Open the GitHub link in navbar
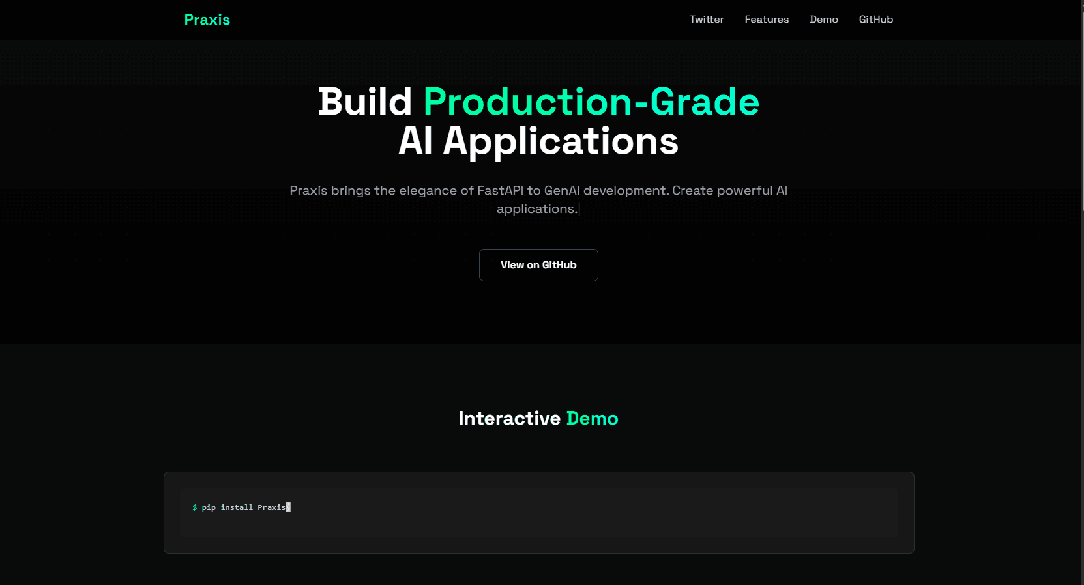Screen dimensions: 1084x585 coord(875,20)
